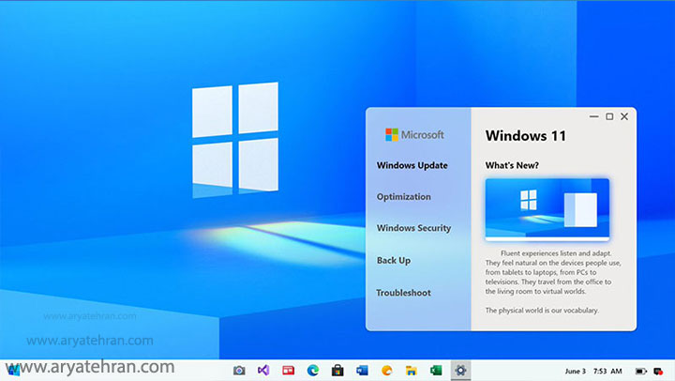Image resolution: width=675 pixels, height=381 pixels.
Task: Click the orange circular browser icon in the taskbar
Action: click(386, 371)
